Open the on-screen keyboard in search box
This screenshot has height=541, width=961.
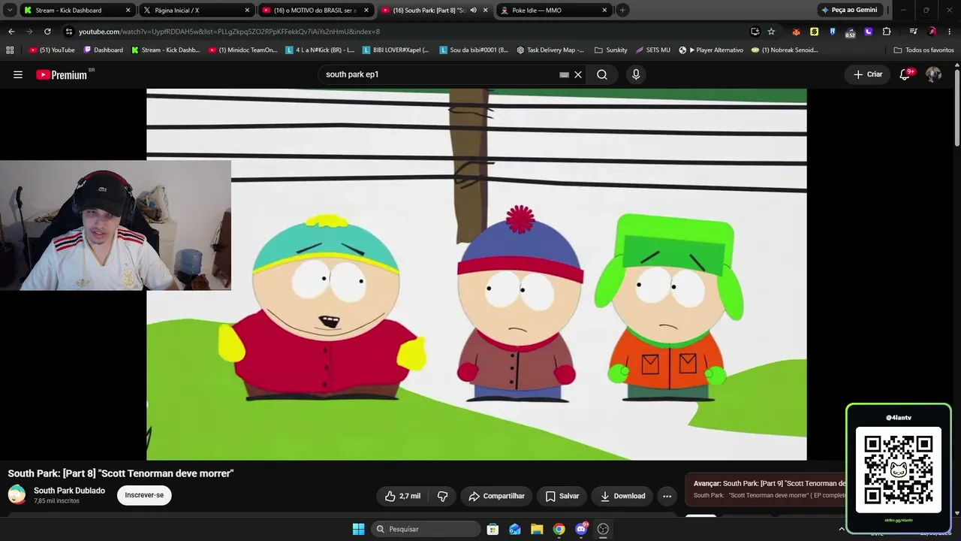(564, 74)
